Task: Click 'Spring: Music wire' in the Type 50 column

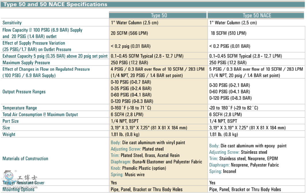Action: pyautogui.click(x=128, y=175)
